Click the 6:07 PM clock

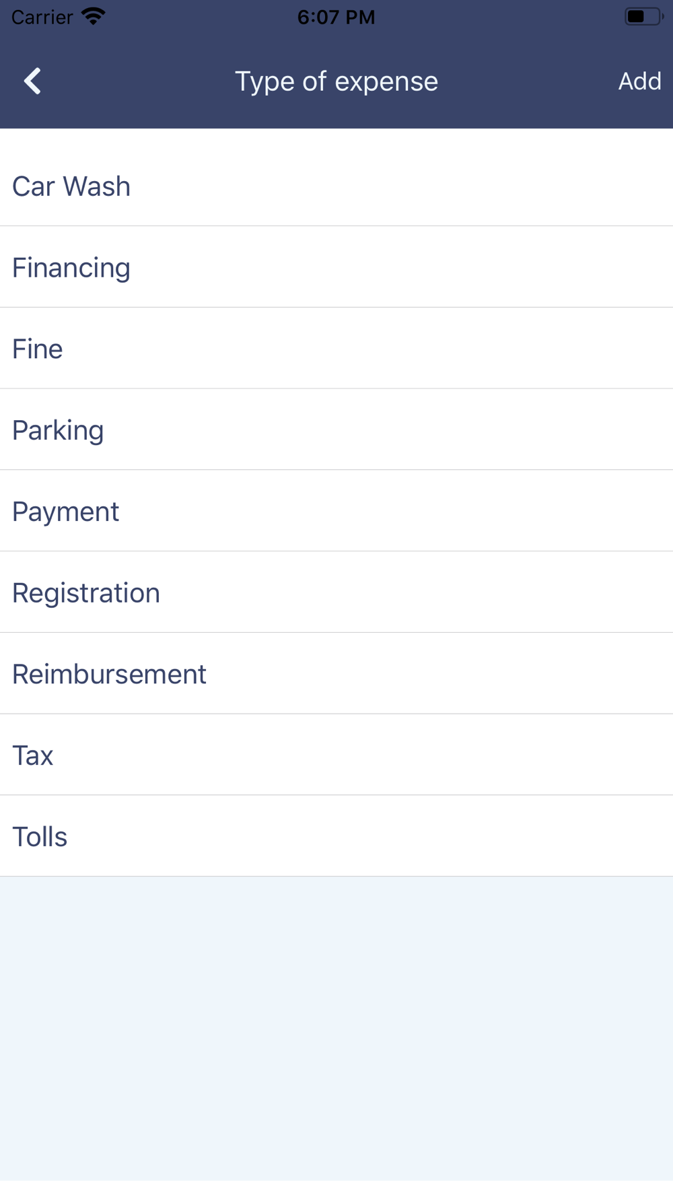[336, 17]
